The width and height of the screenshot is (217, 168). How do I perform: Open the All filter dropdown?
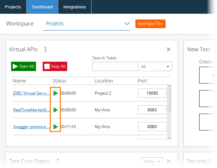pyautogui.click(x=155, y=67)
